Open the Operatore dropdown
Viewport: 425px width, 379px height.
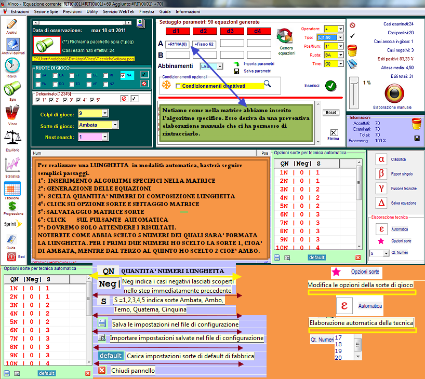(x=341, y=29)
